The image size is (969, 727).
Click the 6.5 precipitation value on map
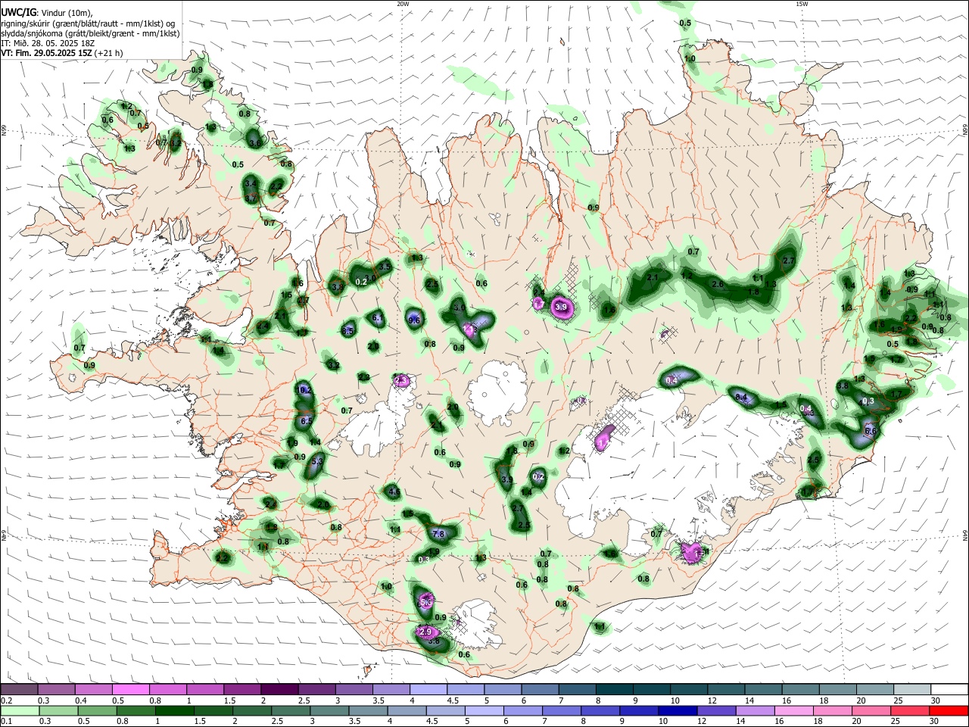pyautogui.click(x=307, y=421)
